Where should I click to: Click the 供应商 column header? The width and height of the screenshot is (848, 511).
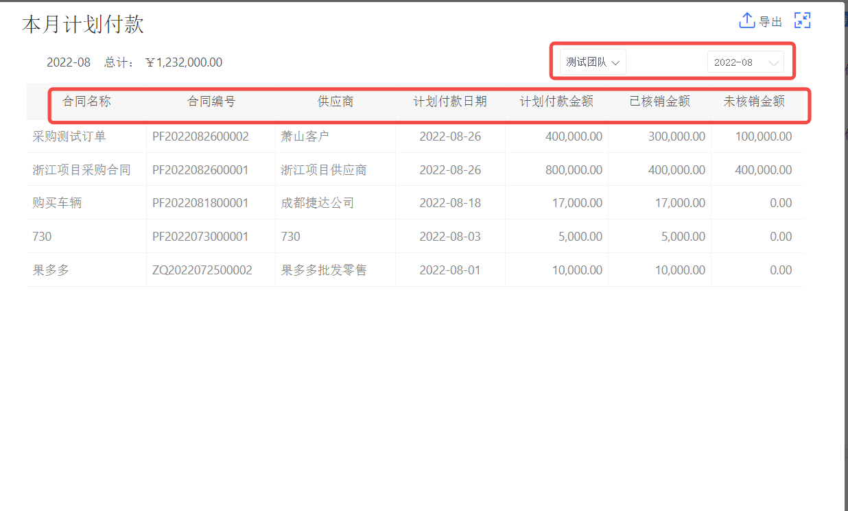pos(335,102)
